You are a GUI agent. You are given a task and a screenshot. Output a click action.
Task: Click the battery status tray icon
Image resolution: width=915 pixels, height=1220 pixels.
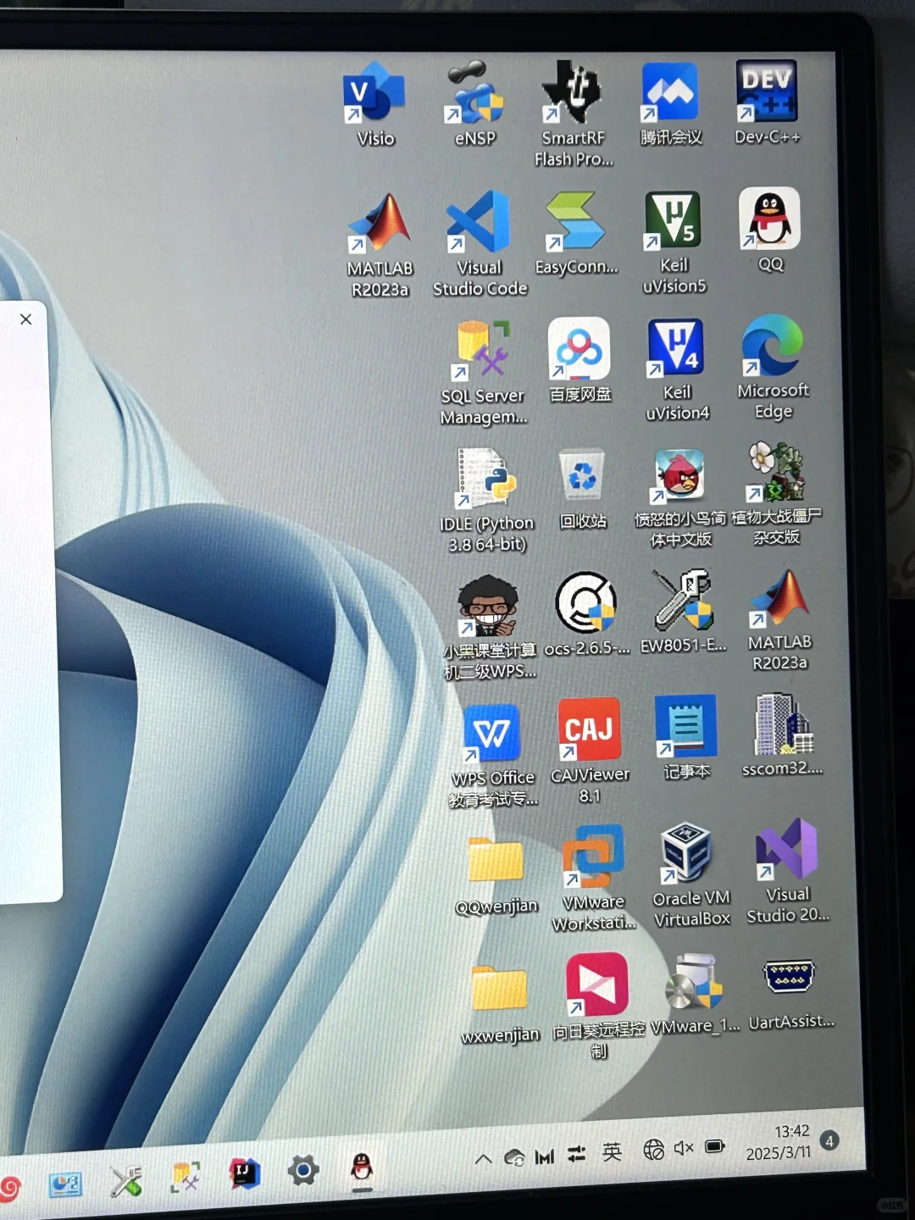715,1146
